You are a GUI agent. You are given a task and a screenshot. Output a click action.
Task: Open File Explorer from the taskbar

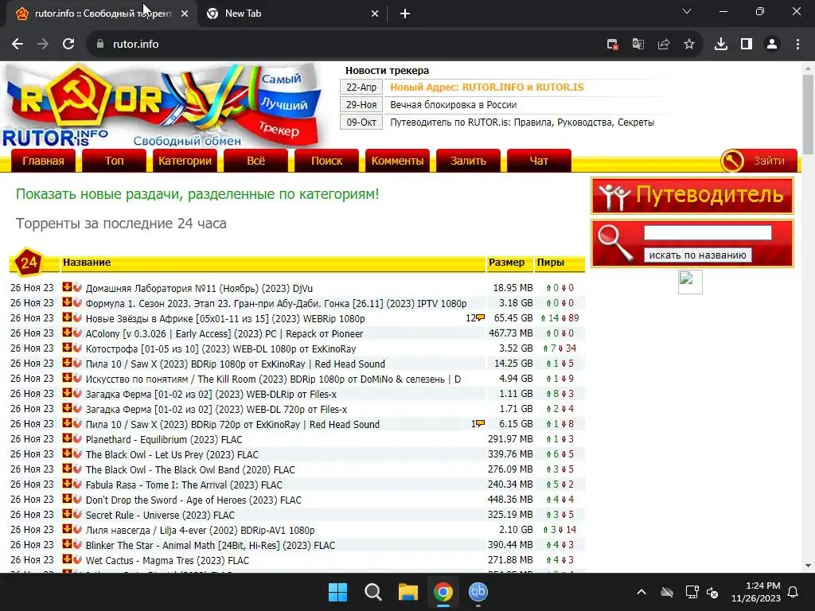click(x=408, y=591)
